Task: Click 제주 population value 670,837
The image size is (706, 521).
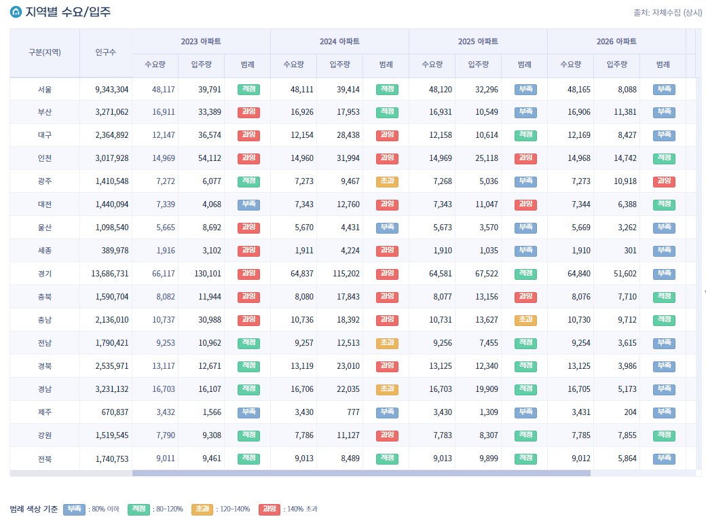Action: click(115, 412)
